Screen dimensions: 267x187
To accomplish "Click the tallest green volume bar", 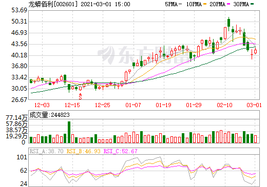I will point(69,132).
